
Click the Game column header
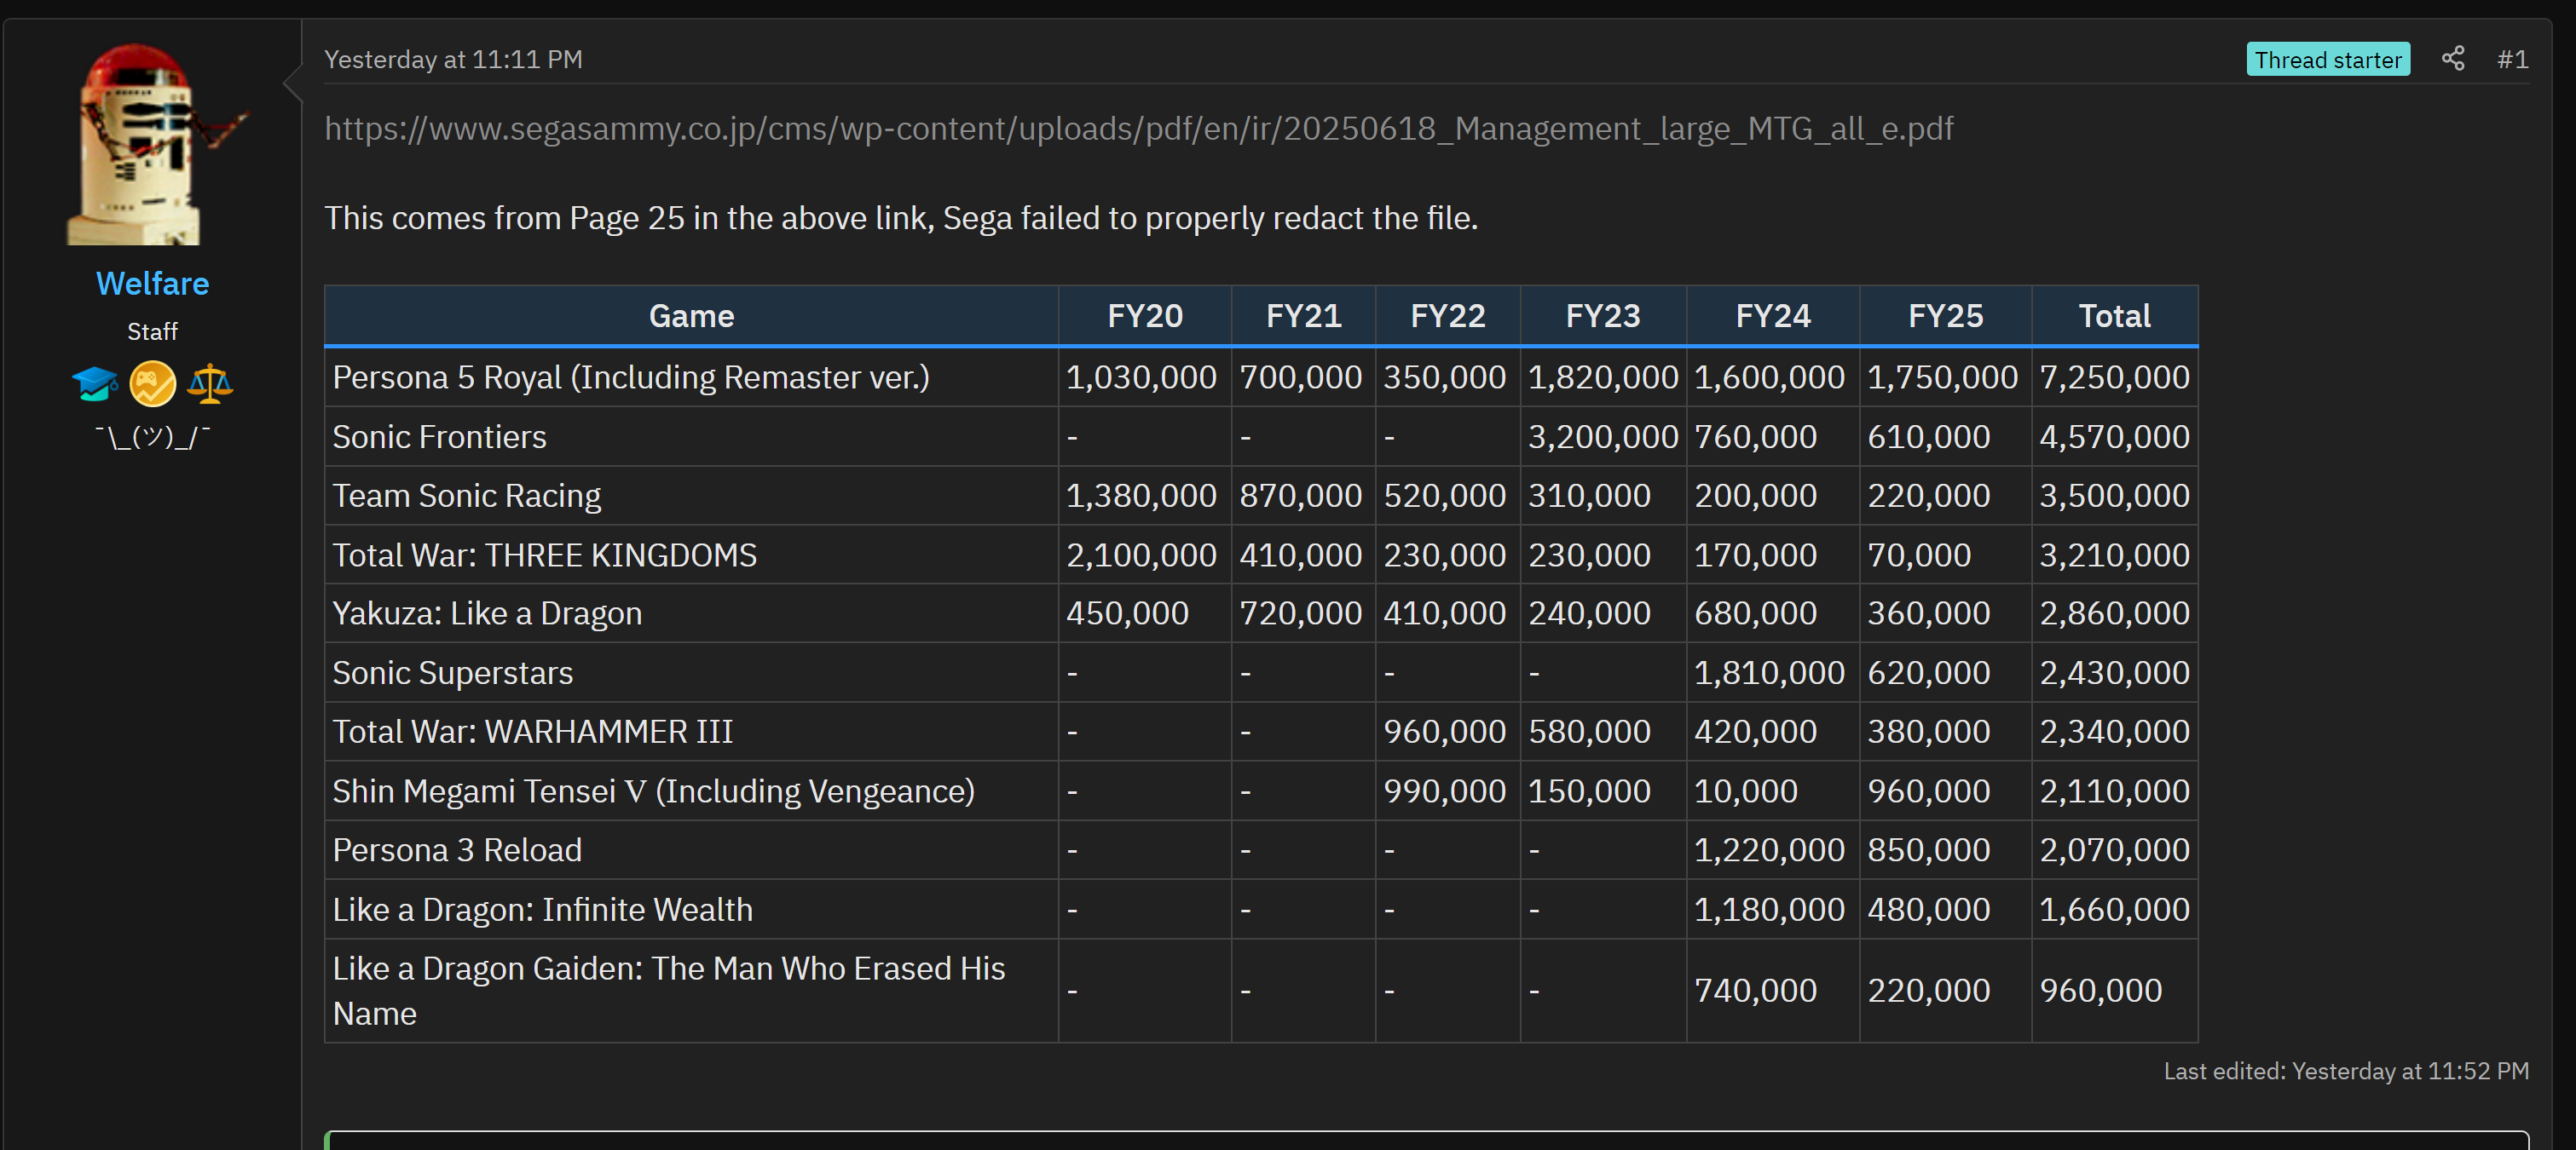[x=691, y=316]
